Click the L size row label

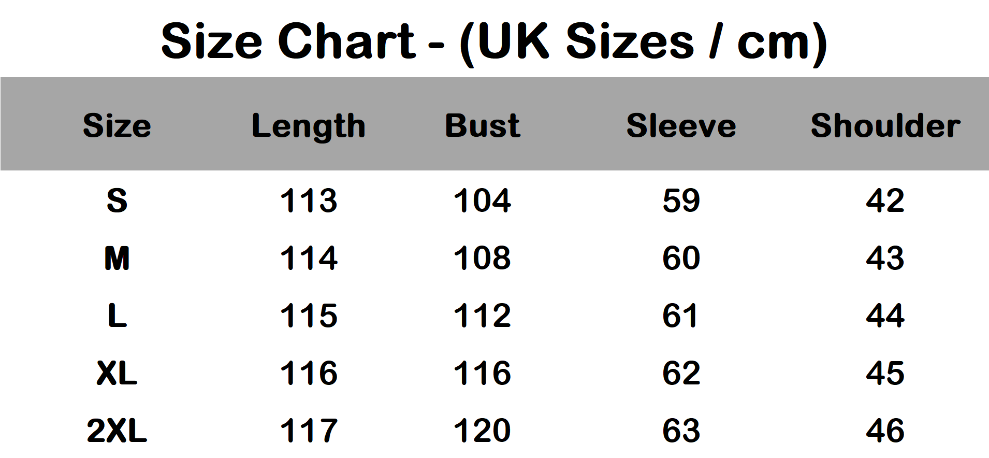click(x=117, y=316)
